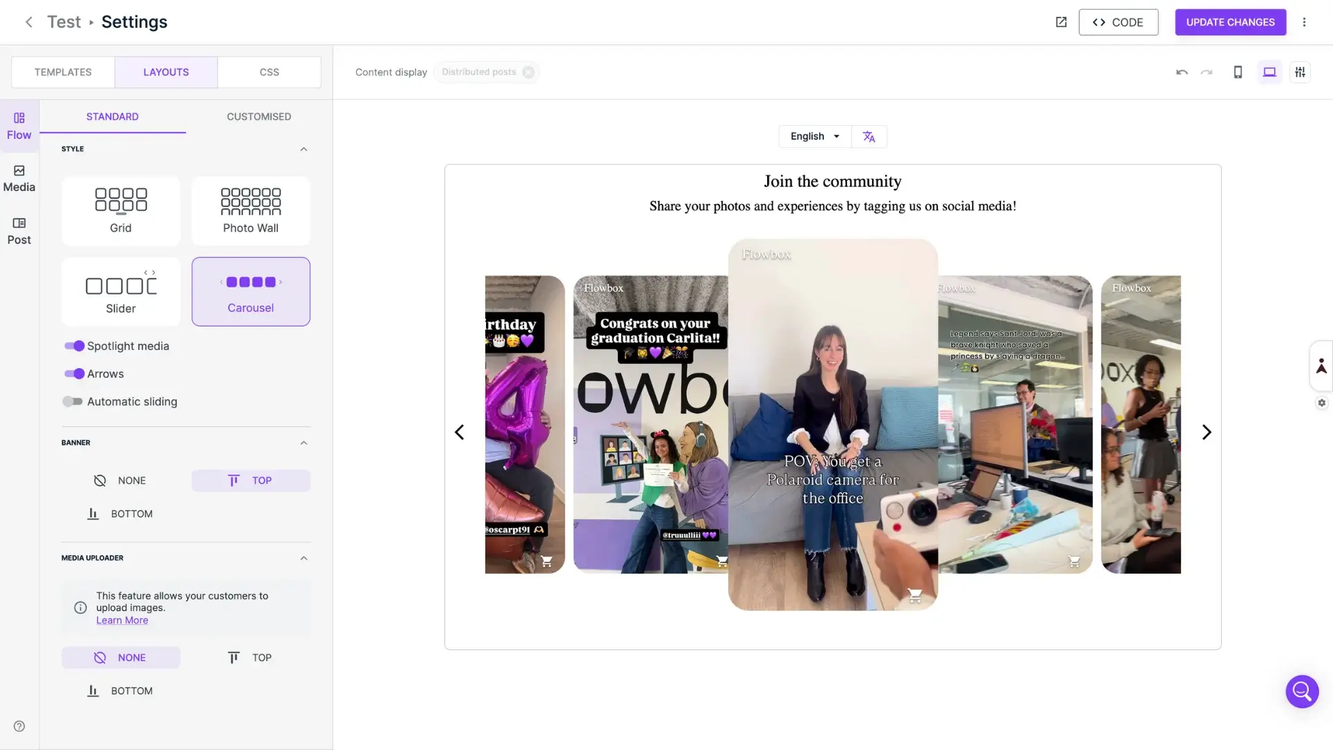Switch to the CSS tab

(x=269, y=72)
